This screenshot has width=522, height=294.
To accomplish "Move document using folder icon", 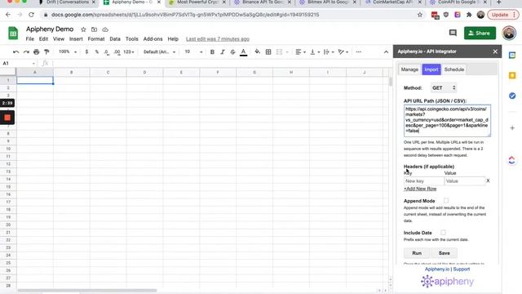I will tap(95, 29).
